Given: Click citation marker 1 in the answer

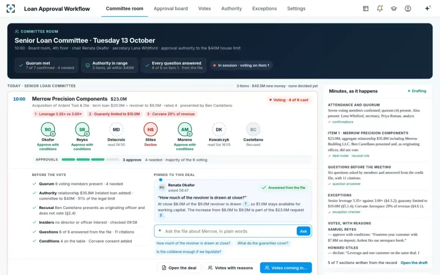Looking at the screenshot, I should click(x=245, y=204).
